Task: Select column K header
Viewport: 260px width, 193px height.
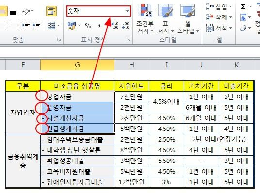Action: coord(236,65)
